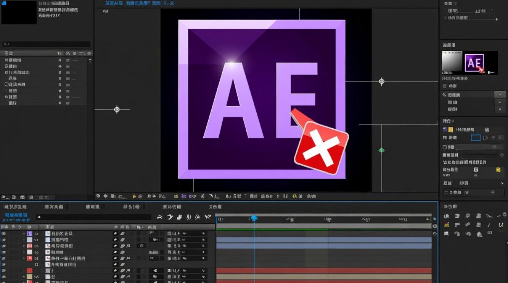Click the scroll arrows at the project list's right edge

point(90,60)
